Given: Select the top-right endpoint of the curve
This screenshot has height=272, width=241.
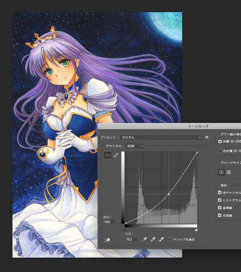Looking at the screenshot, I should [x=197, y=152].
